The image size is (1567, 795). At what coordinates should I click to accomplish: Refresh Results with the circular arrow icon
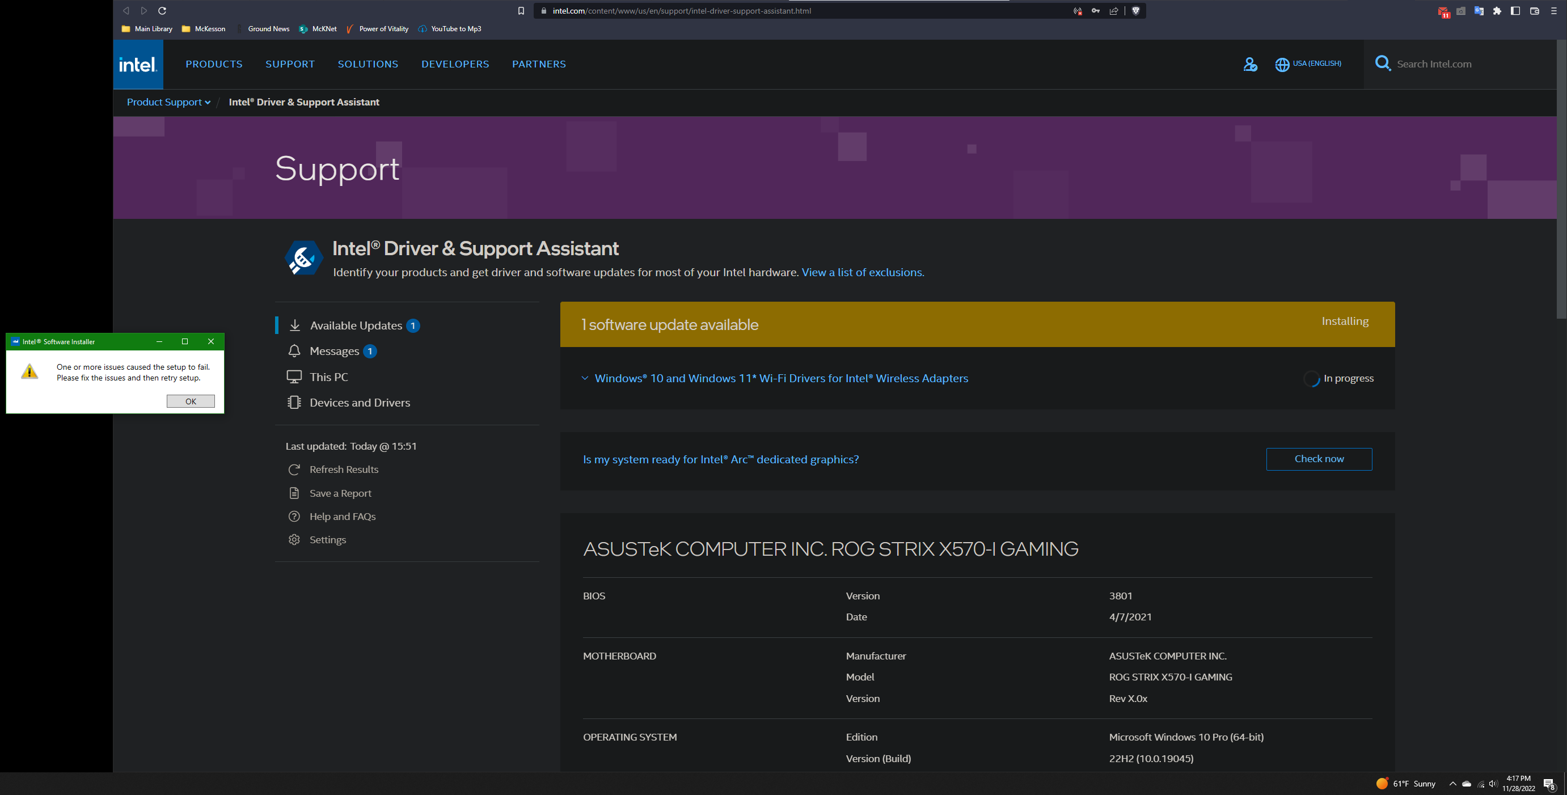[x=294, y=469]
